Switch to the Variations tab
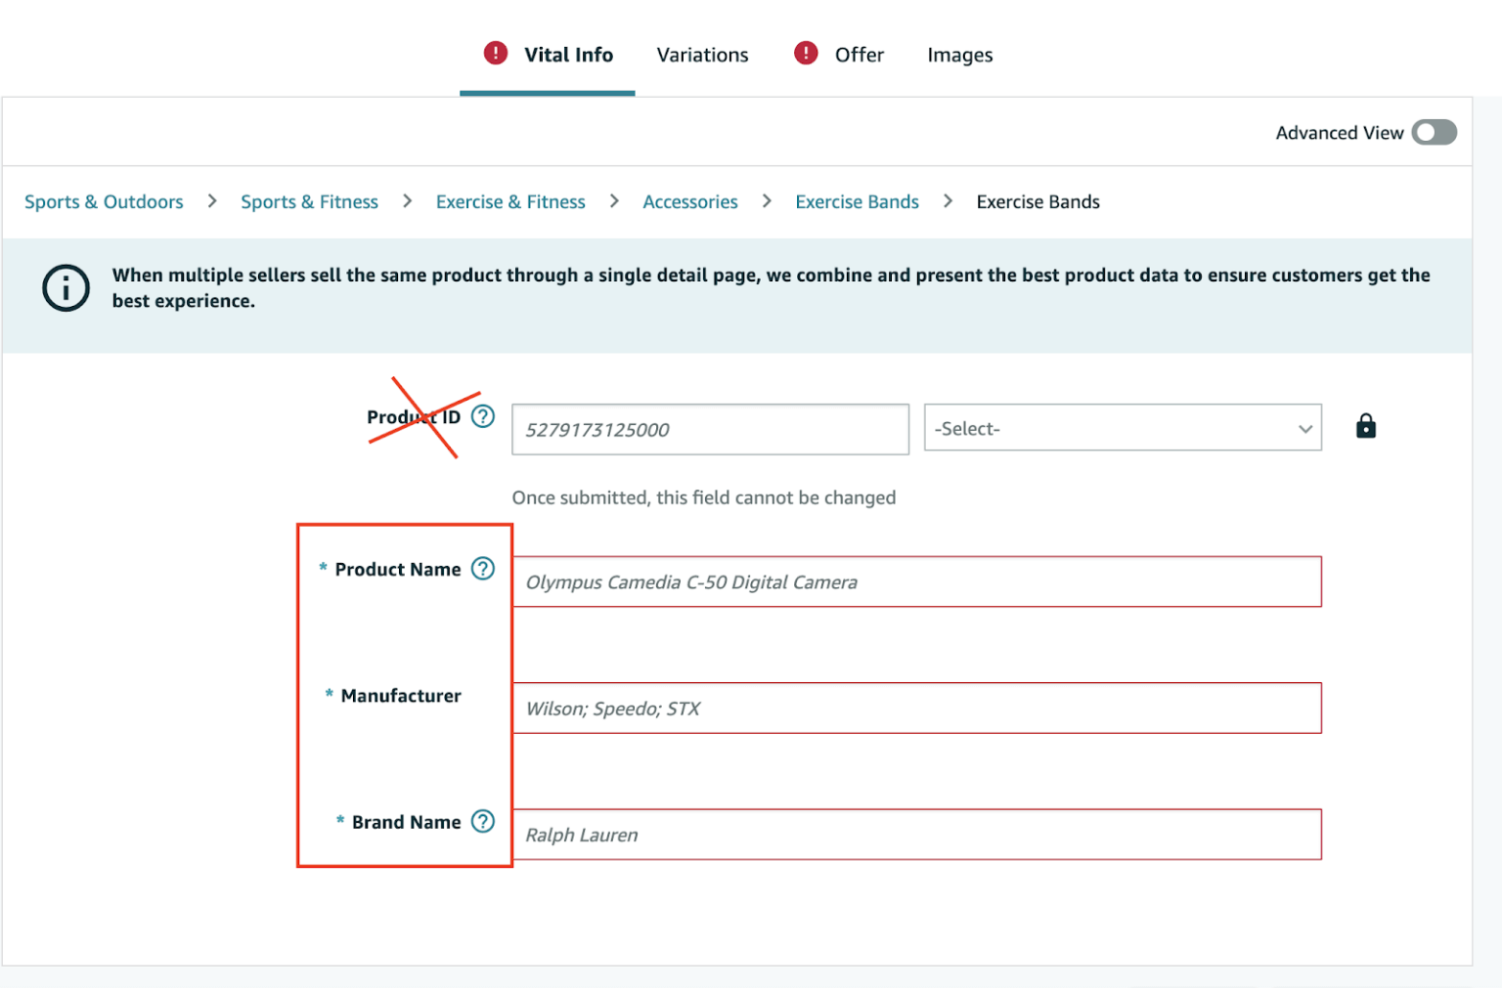The width and height of the screenshot is (1502, 988). click(702, 55)
